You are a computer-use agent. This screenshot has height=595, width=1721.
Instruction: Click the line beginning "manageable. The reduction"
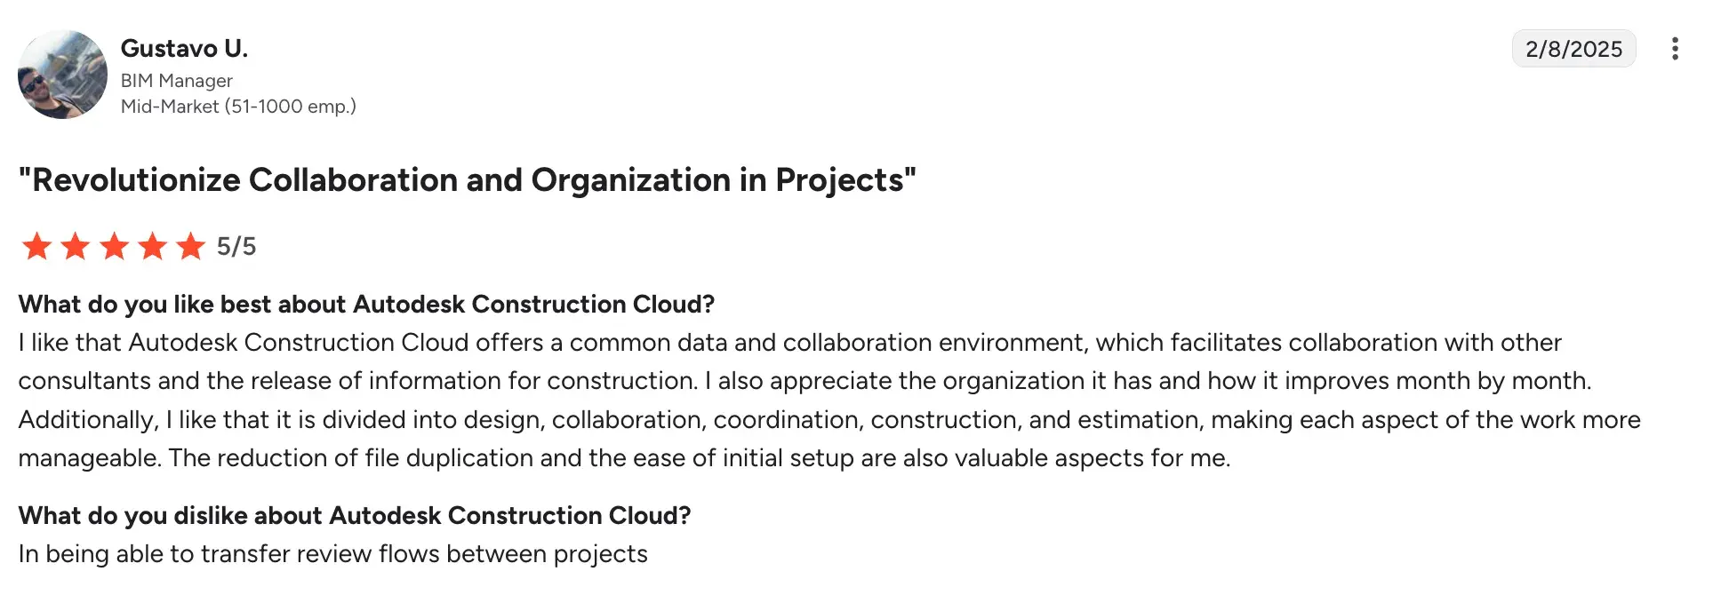[x=624, y=458]
